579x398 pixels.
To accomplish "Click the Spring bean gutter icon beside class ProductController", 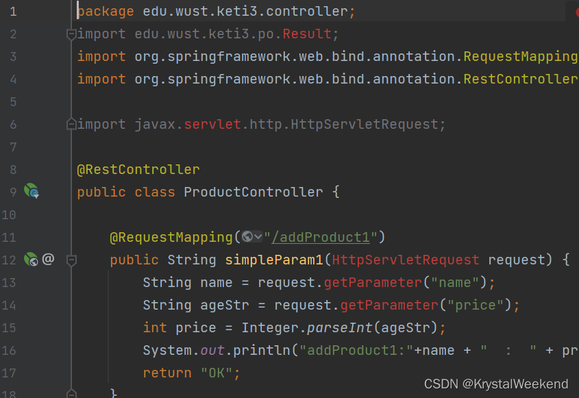I will click(32, 191).
